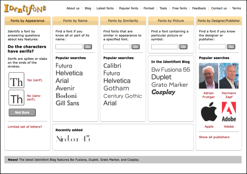This screenshot has width=247, height=174.
Task: Open the Hermann Zapf name link
Action: 229,95
